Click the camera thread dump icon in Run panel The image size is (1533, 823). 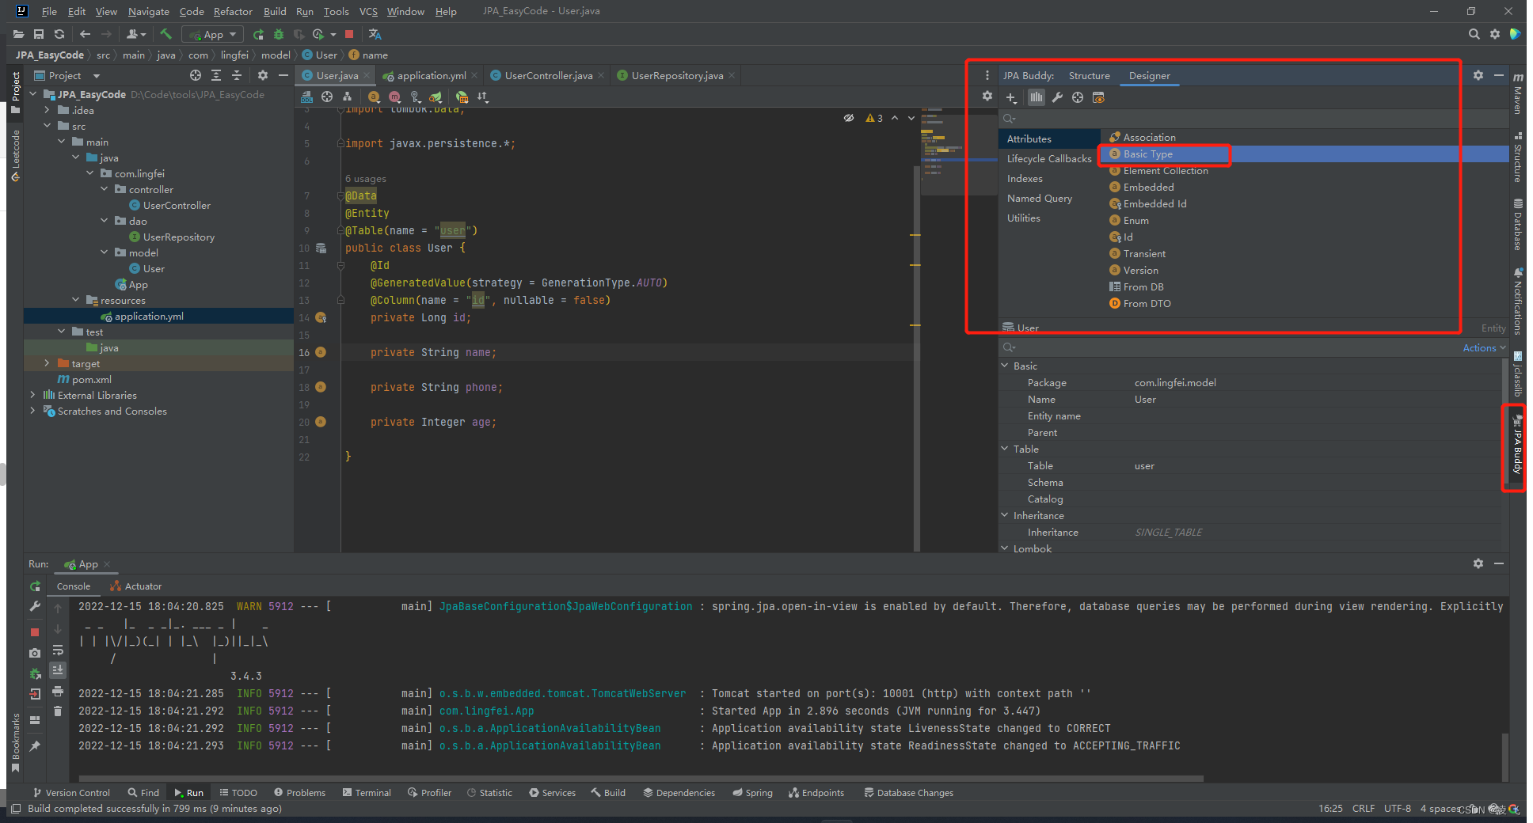click(35, 653)
